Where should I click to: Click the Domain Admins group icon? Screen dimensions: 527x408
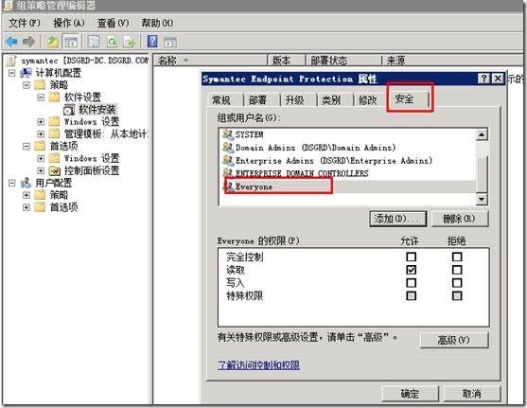pos(228,147)
